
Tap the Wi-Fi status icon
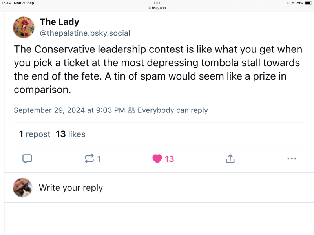(292, 3)
